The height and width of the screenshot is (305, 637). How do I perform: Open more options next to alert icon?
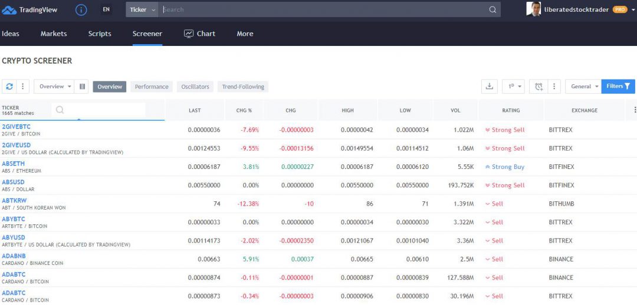pyautogui.click(x=554, y=87)
